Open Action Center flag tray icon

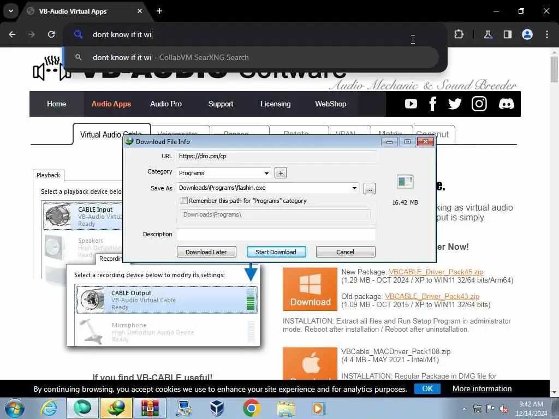tap(491, 409)
